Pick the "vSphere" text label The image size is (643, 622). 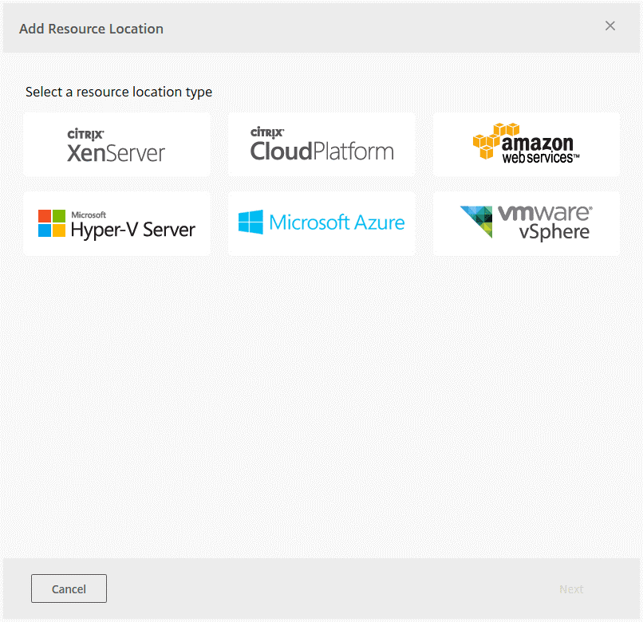click(554, 233)
